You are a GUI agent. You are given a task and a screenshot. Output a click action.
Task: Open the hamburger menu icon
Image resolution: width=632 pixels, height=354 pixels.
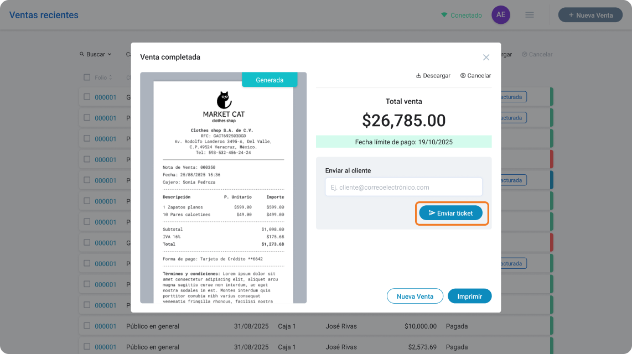coord(529,15)
